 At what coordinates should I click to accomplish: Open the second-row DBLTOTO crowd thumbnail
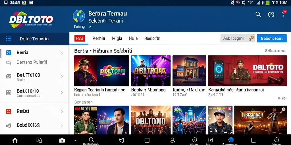[x=151, y=120]
